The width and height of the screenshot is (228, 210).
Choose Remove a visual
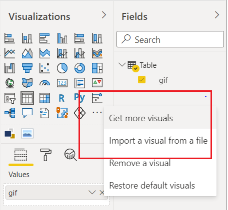[160, 163]
